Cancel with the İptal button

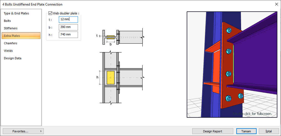(x=269, y=131)
